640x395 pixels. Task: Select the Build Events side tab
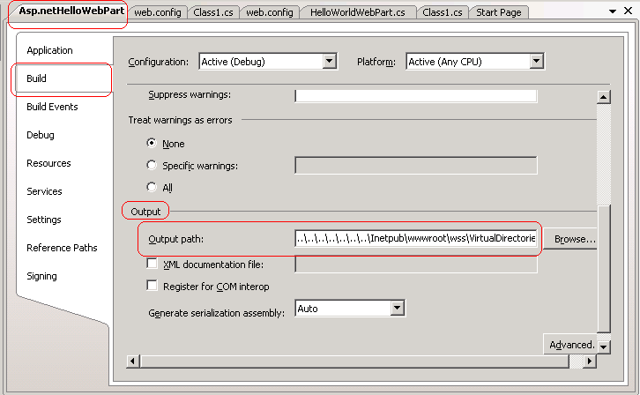tap(52, 107)
